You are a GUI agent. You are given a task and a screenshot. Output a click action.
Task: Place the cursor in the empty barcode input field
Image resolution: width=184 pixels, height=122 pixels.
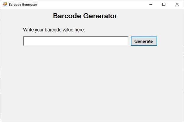tap(76, 41)
